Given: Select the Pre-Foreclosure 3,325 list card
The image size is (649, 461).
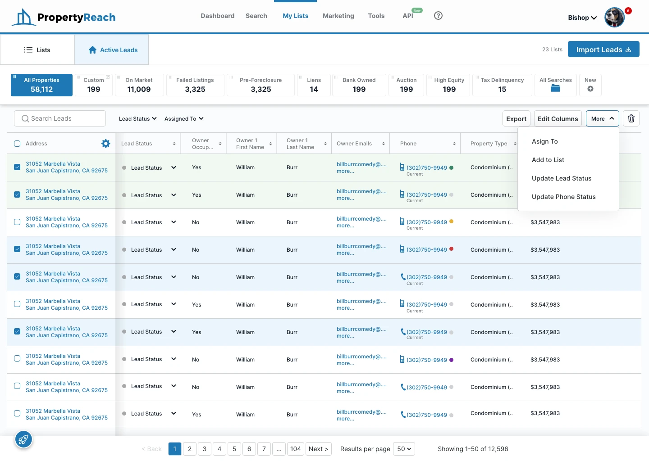Looking at the screenshot, I should click(x=261, y=85).
